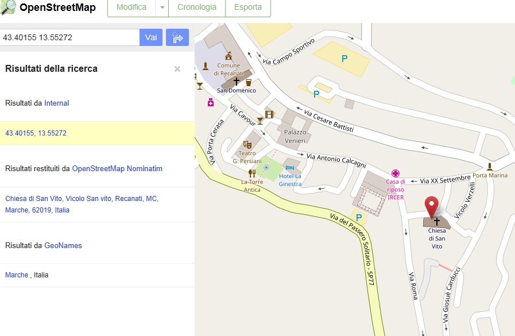Select the cinema film icon near Via Cavour
The height and width of the screenshot is (336, 515).
[x=269, y=114]
